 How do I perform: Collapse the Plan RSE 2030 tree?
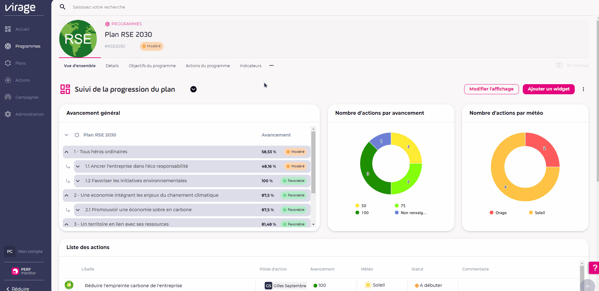pos(66,135)
